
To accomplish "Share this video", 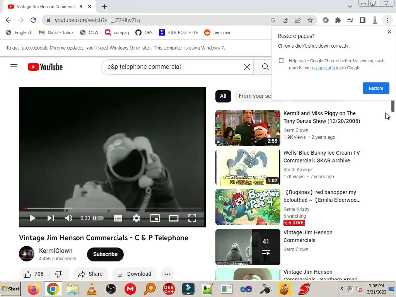I will point(90,274).
